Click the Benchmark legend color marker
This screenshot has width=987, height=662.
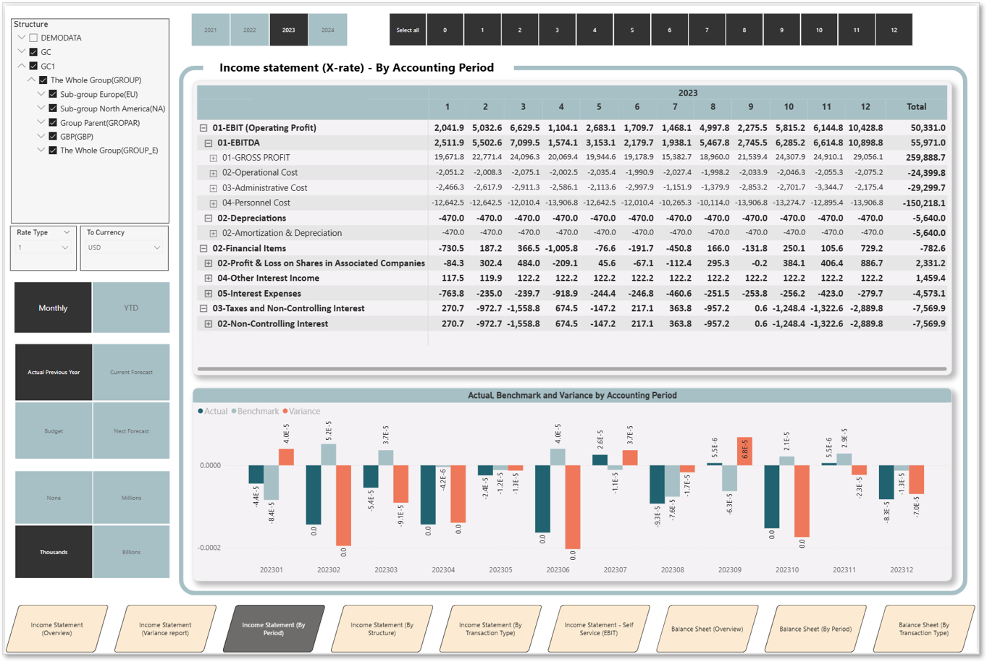pyautogui.click(x=234, y=411)
